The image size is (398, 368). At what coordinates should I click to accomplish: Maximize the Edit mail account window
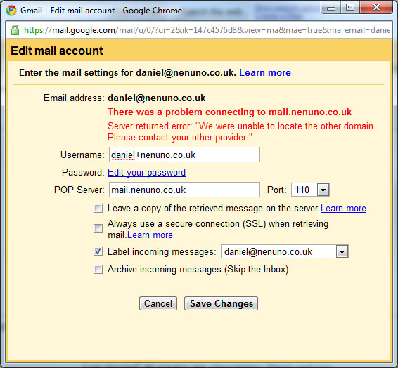click(x=350, y=8)
